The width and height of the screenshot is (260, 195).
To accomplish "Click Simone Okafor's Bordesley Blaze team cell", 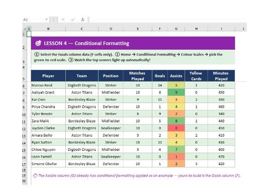I will (x=82, y=164).
